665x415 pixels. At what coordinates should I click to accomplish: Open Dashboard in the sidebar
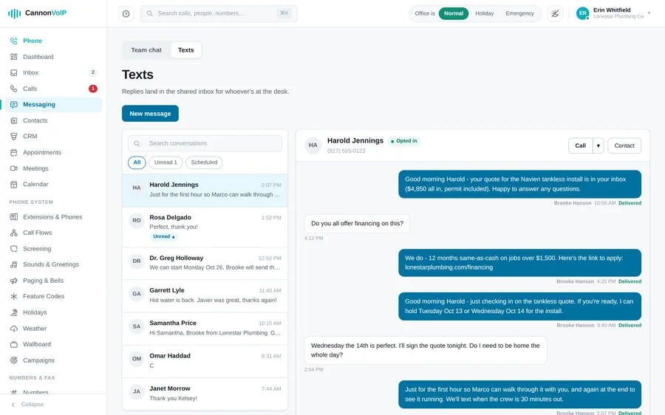53,57
